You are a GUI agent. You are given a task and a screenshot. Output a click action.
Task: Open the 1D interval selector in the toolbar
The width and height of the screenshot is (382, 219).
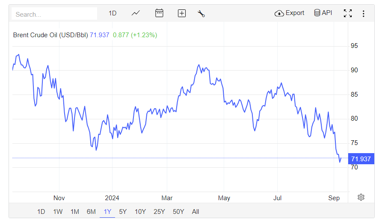tap(113, 13)
